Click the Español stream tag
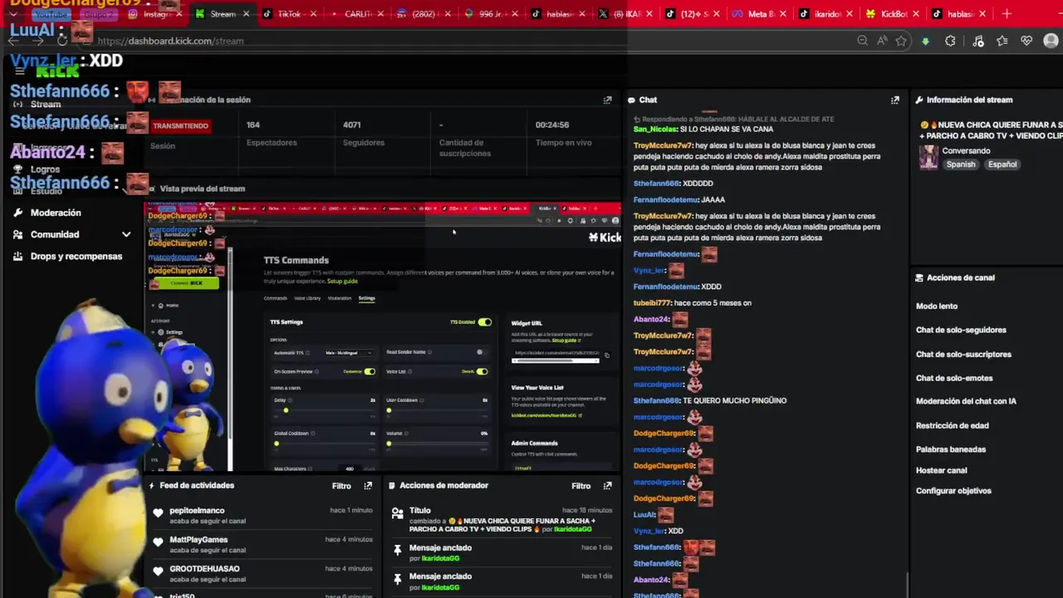Image resolution: width=1063 pixels, height=598 pixels. (1002, 164)
